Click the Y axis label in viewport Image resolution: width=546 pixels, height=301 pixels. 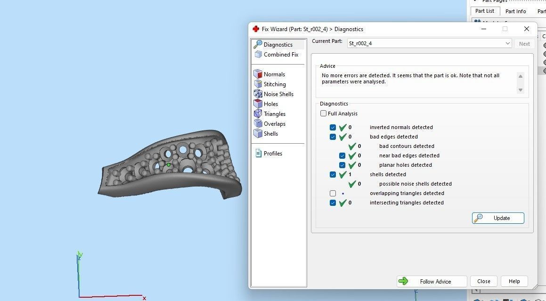(80, 254)
